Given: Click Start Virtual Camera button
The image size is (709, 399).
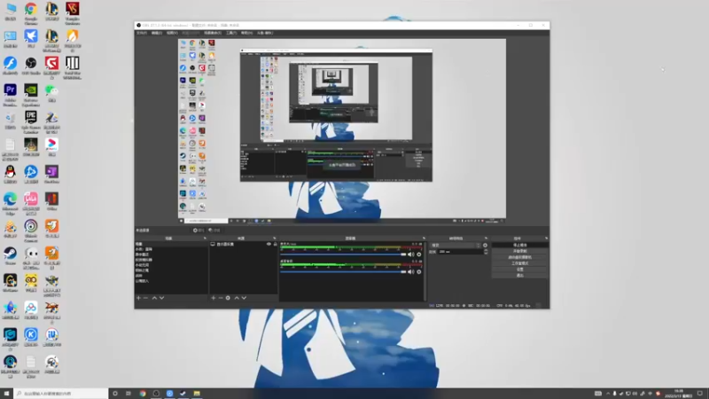Looking at the screenshot, I should point(520,257).
